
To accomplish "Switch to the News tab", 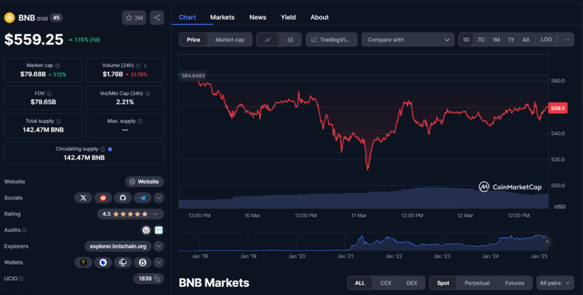I will [258, 18].
